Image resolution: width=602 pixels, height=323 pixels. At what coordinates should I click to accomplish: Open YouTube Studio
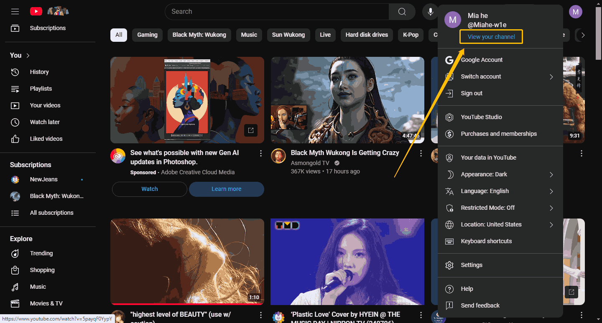click(x=500, y=117)
